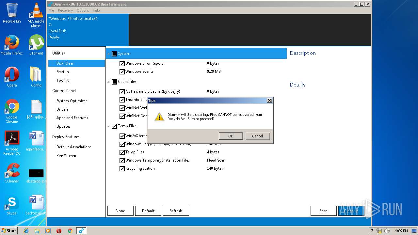Open the Help menu
This screenshot has height=235, width=418.
pyautogui.click(x=96, y=10)
